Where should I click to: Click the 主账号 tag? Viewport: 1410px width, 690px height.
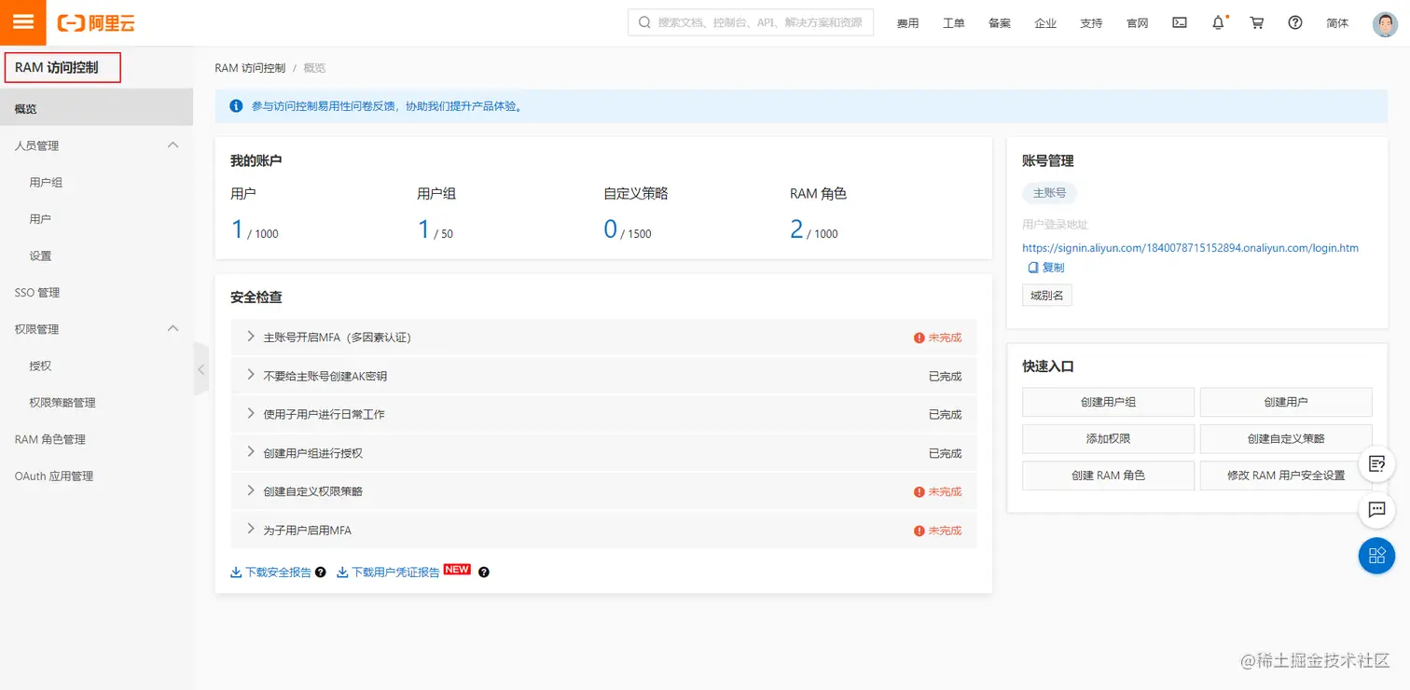1049,193
